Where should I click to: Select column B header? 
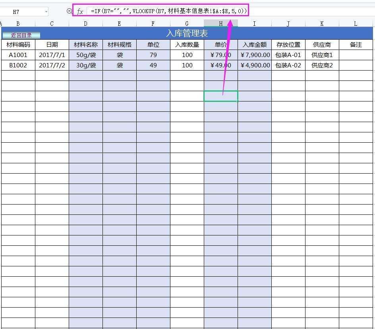18,24
